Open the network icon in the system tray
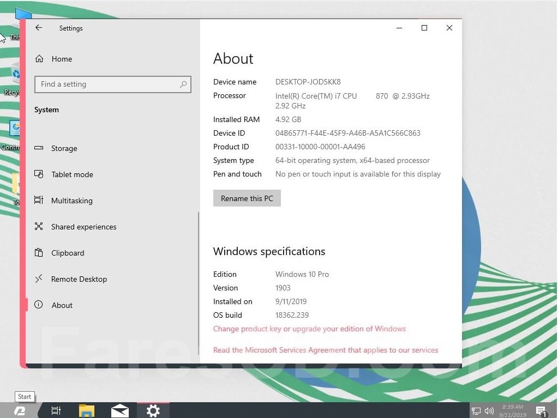The height and width of the screenshot is (418, 558). [476, 411]
